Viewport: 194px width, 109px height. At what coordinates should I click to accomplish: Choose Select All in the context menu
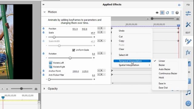pyautogui.click(x=123, y=55)
